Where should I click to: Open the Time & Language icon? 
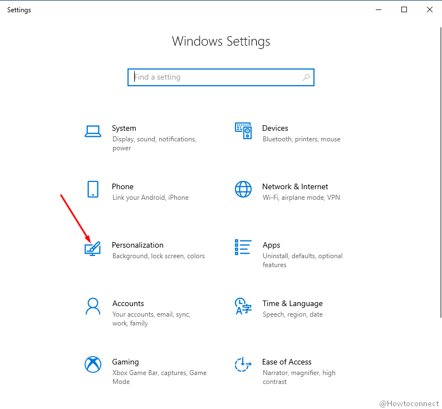tap(243, 306)
